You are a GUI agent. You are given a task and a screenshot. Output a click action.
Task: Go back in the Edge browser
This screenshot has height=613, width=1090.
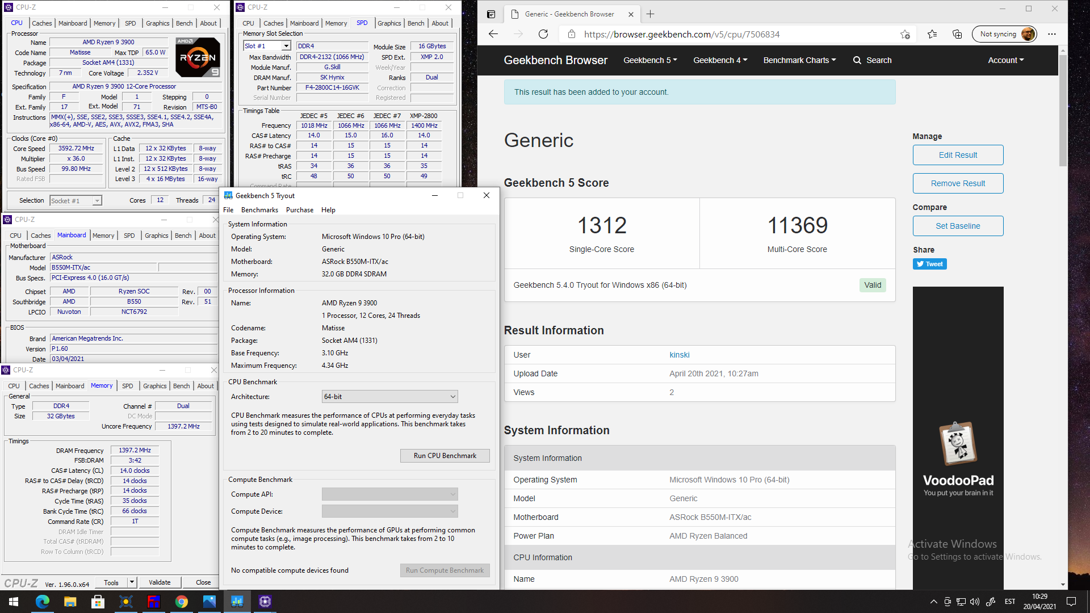click(x=493, y=34)
